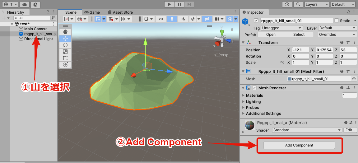Select the Rect tool

click(x=65, y=58)
